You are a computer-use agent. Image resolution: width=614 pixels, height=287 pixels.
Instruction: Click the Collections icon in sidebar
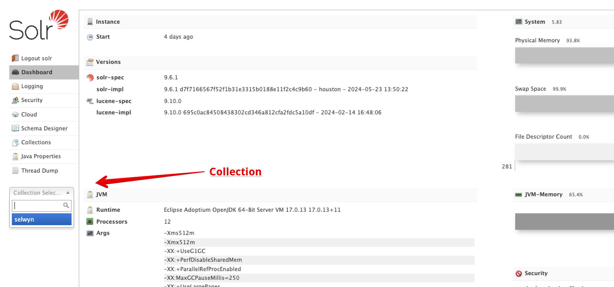pyautogui.click(x=15, y=142)
